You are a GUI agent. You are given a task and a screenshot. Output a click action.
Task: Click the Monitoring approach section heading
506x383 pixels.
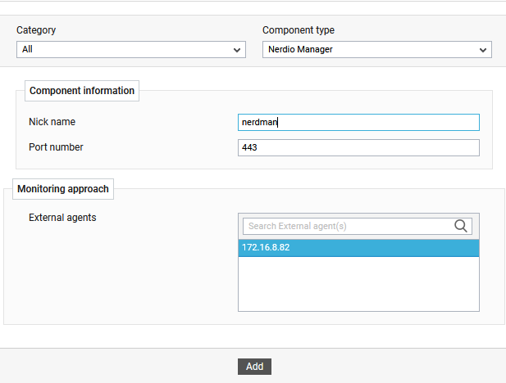(x=63, y=189)
